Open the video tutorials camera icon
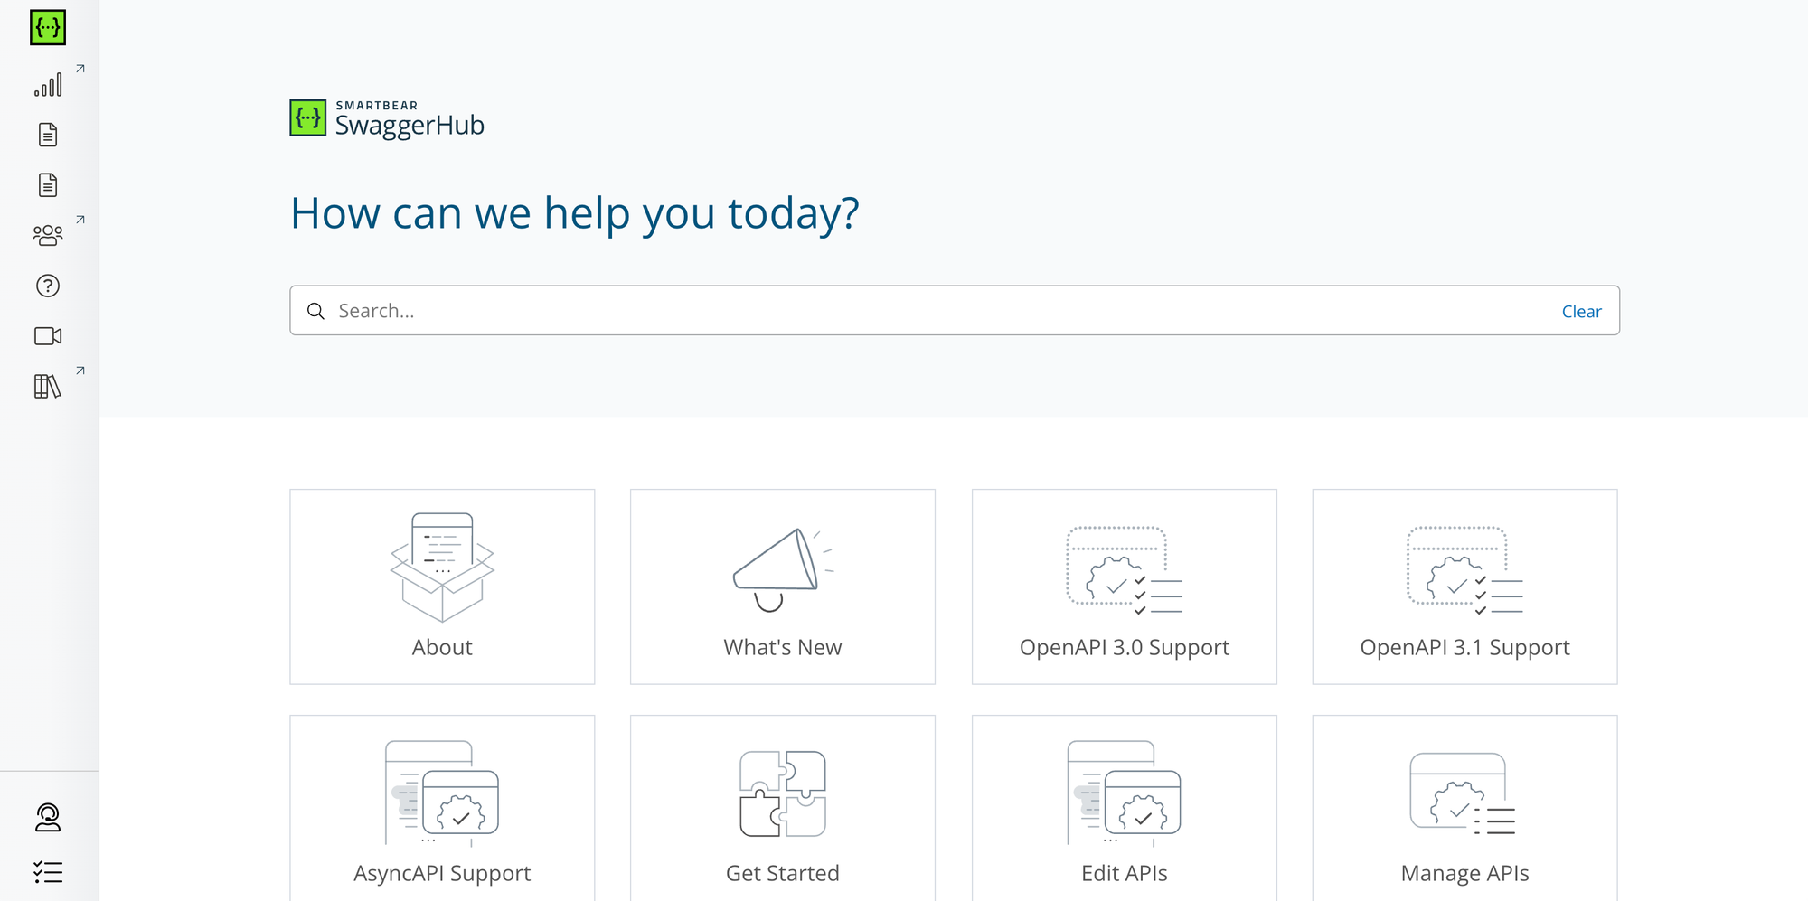This screenshot has width=1808, height=901. pyautogui.click(x=47, y=336)
